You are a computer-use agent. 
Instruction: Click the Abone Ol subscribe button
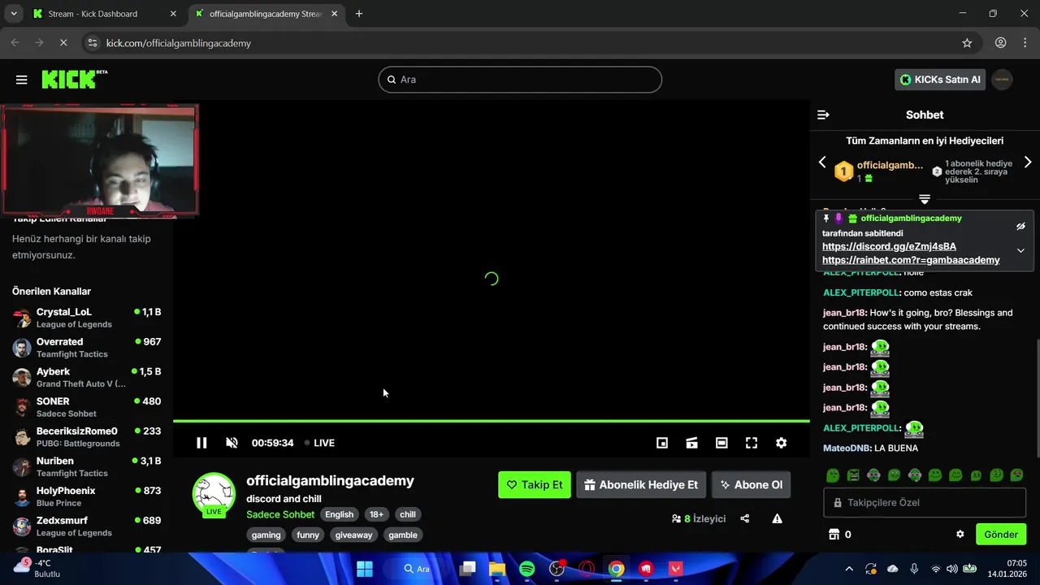click(x=752, y=485)
